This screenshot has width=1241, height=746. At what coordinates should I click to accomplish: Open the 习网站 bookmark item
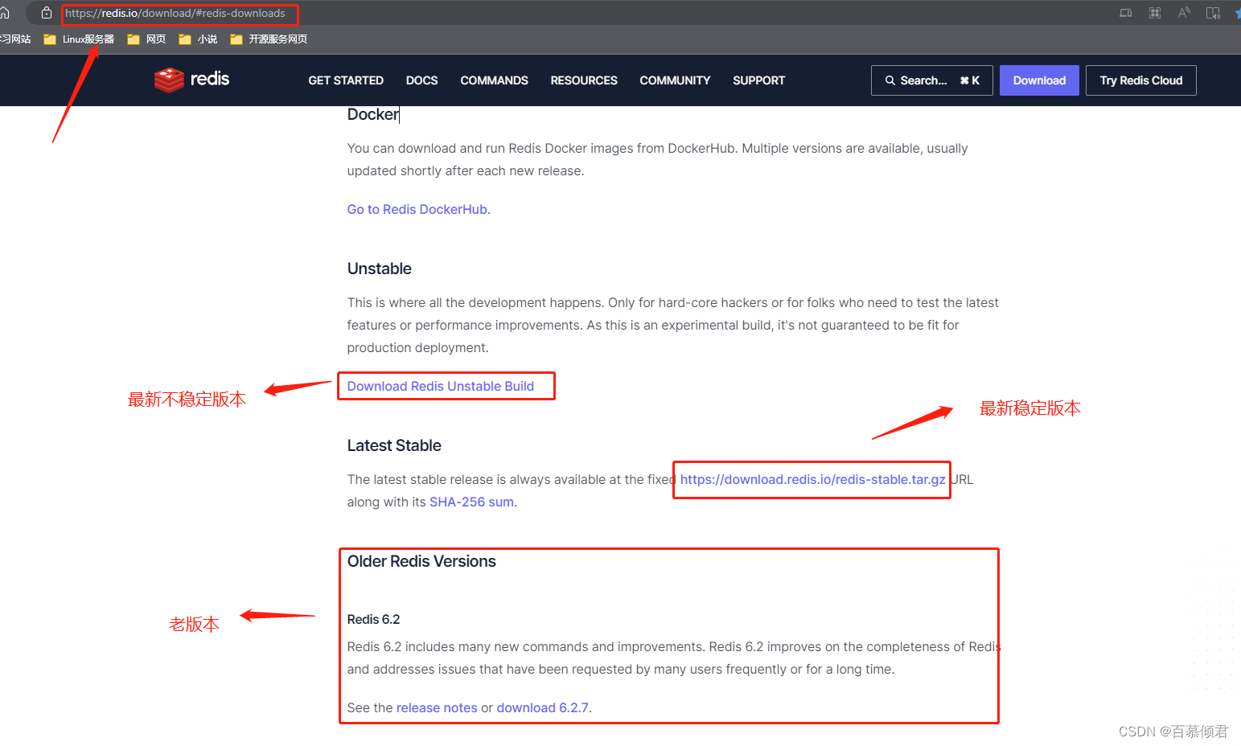tap(15, 39)
